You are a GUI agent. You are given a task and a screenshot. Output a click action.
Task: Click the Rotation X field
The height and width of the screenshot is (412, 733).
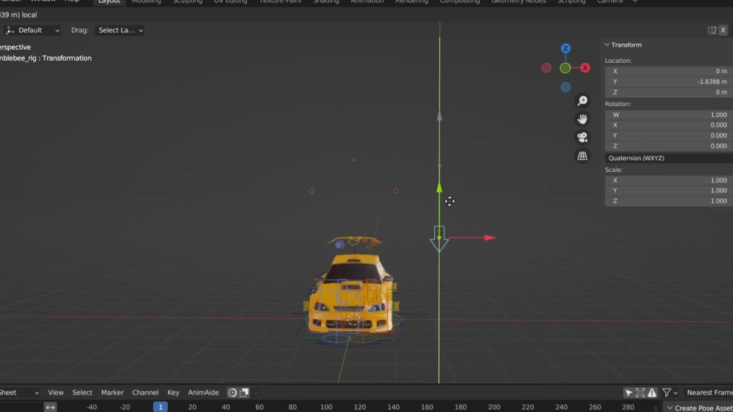(669, 125)
